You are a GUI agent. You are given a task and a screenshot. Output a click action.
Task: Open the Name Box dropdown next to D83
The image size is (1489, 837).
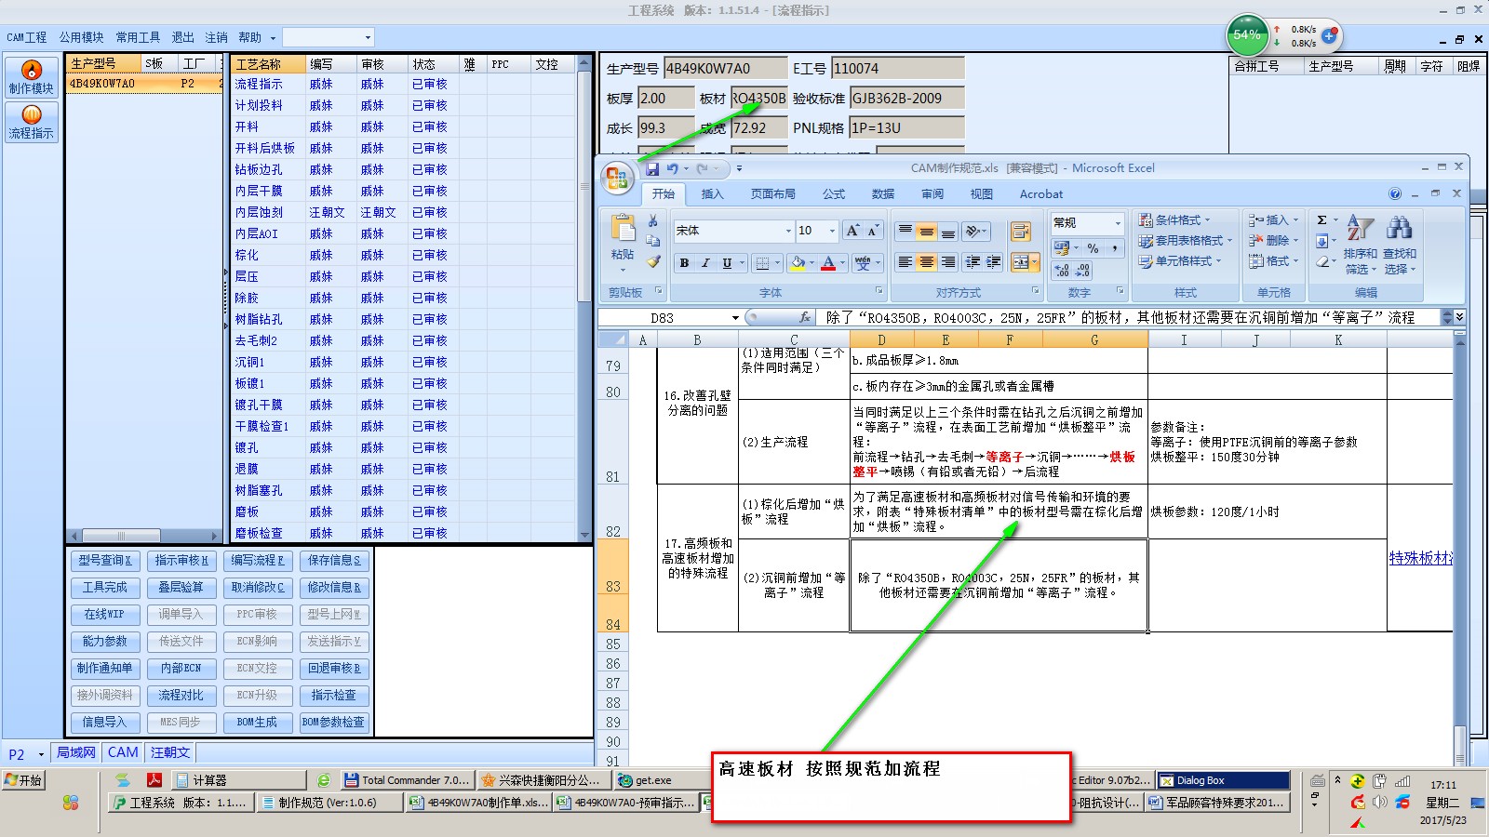(735, 318)
